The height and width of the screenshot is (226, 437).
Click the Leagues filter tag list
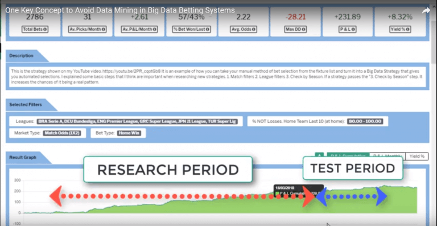pyautogui.click(x=137, y=121)
